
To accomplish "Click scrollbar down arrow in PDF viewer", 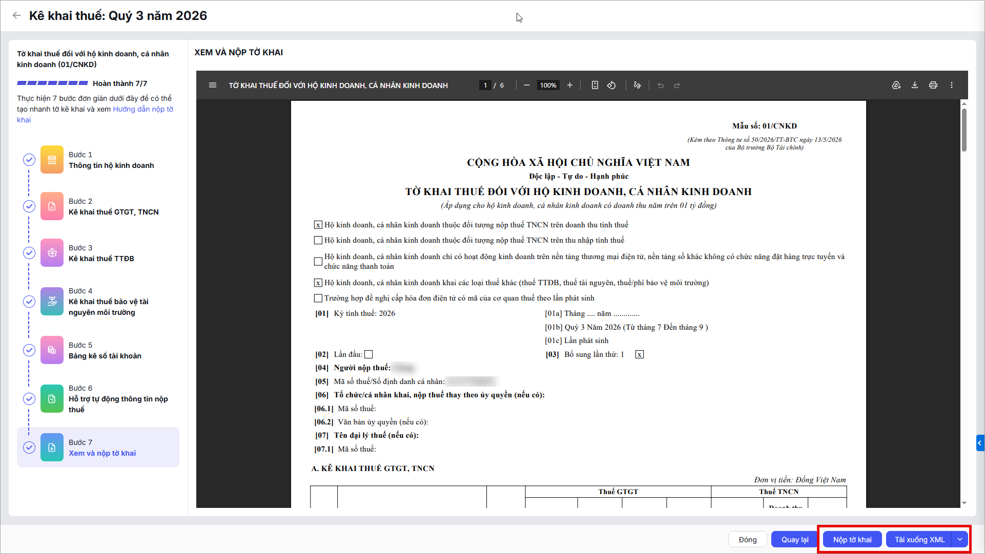I will pyautogui.click(x=964, y=503).
